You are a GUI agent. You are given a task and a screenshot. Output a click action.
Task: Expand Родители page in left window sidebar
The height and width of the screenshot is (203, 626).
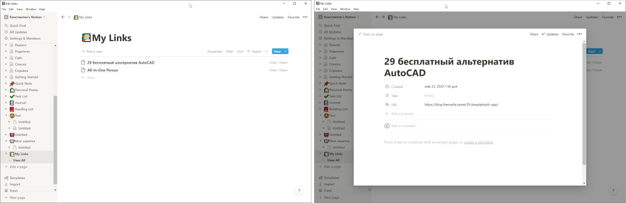coord(6,52)
